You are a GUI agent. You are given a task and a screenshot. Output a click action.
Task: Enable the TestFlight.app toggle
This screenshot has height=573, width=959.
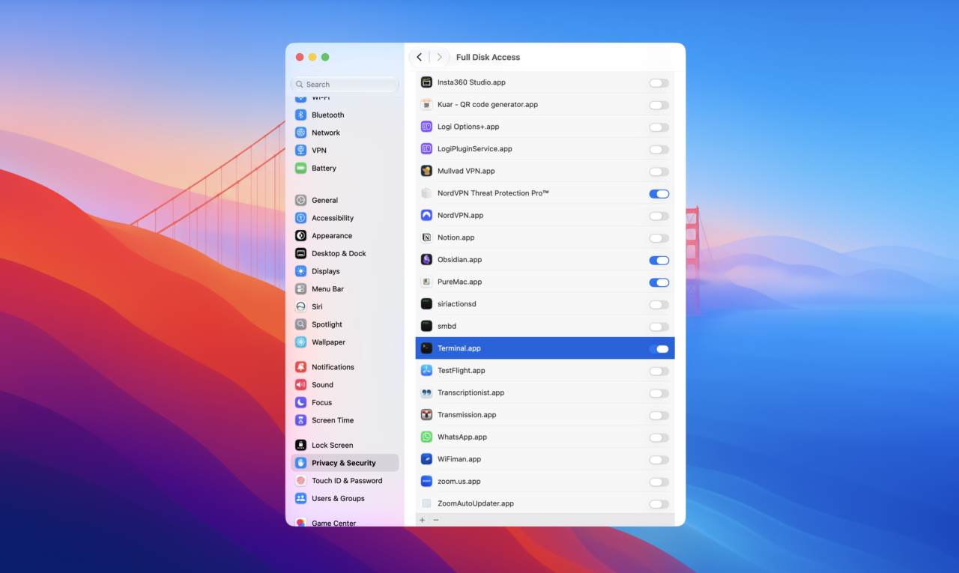click(x=659, y=371)
